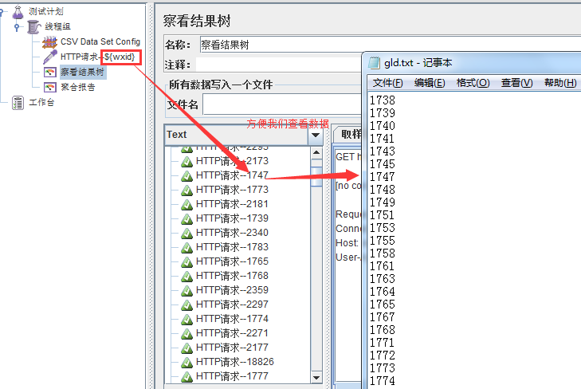
Task: Click success icon of HTTP请求--2297
Action: pyautogui.click(x=186, y=305)
